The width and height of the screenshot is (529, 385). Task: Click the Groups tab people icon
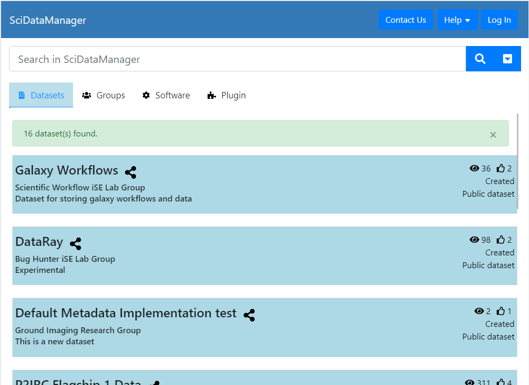[x=87, y=95]
